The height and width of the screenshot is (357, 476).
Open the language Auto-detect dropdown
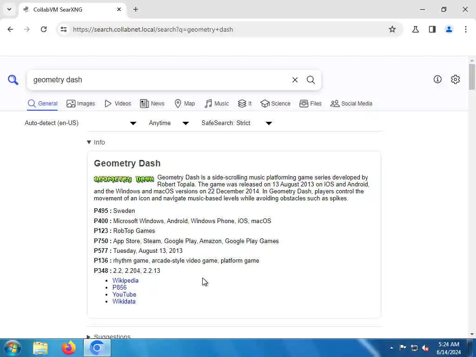(x=80, y=123)
